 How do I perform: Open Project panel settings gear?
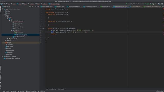coord(36,7)
